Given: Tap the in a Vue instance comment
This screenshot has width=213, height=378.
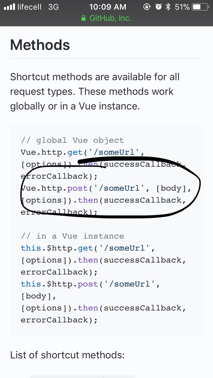Looking at the screenshot, I should [72, 236].
